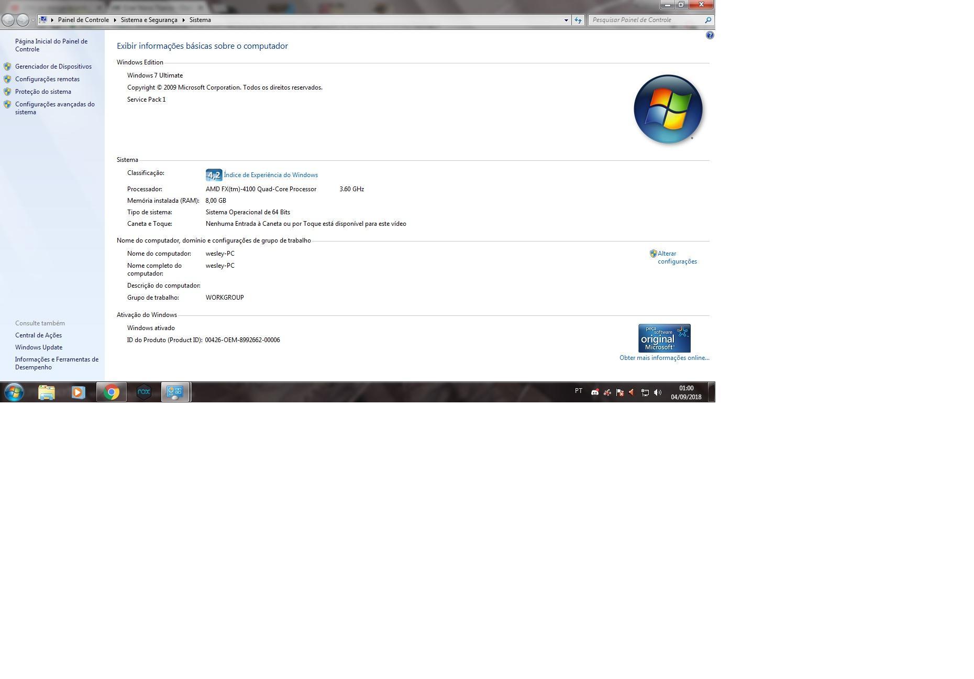Click the Windows logo orb image
Viewport: 974px width, 679px height.
668,109
